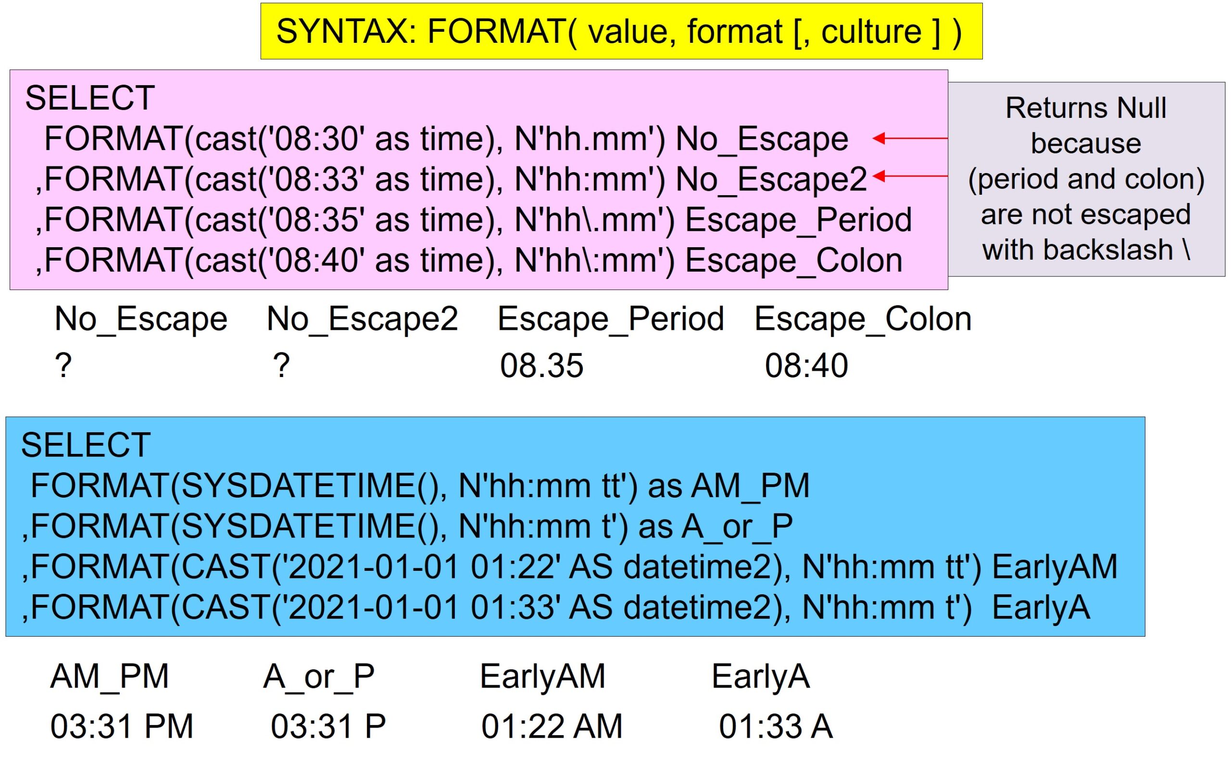The height and width of the screenshot is (766, 1231).
Task: Click the 03:31 PM result value
Action: pos(122,726)
